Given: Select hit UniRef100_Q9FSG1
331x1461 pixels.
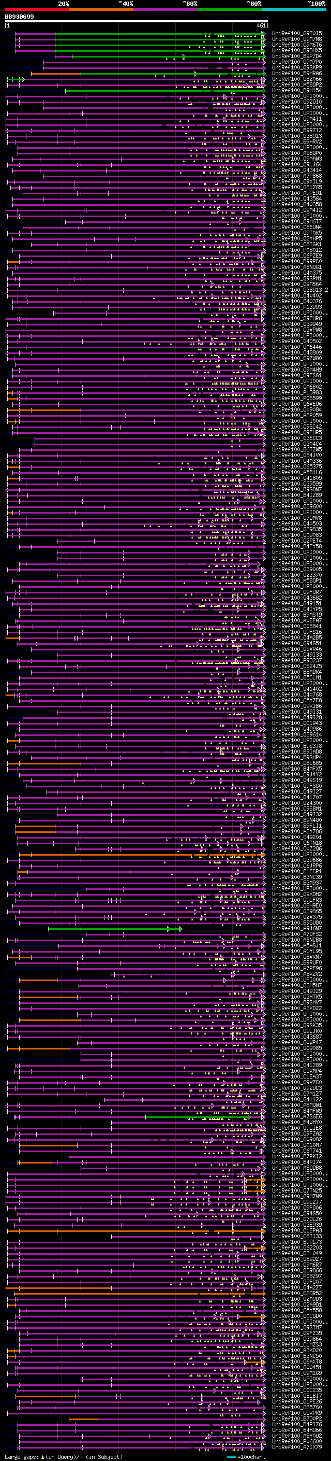Looking at the screenshot, I should tap(297, 375).
